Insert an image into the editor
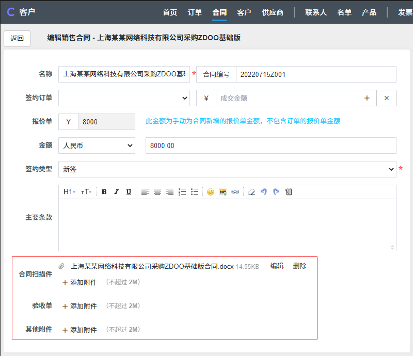Image resolution: width=413 pixels, height=356 pixels. 223,192
